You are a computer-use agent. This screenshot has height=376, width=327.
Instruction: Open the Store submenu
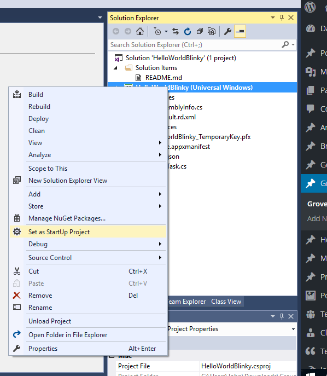[x=87, y=206]
